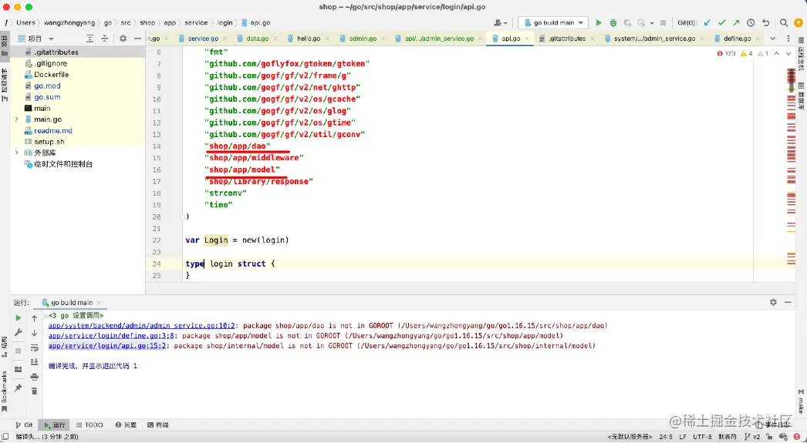Collapse import block fold marker at line 20
The width and height of the screenshot is (807, 443).
click(182, 216)
